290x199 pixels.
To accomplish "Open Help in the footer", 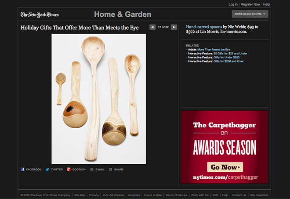I will tap(225, 195).
